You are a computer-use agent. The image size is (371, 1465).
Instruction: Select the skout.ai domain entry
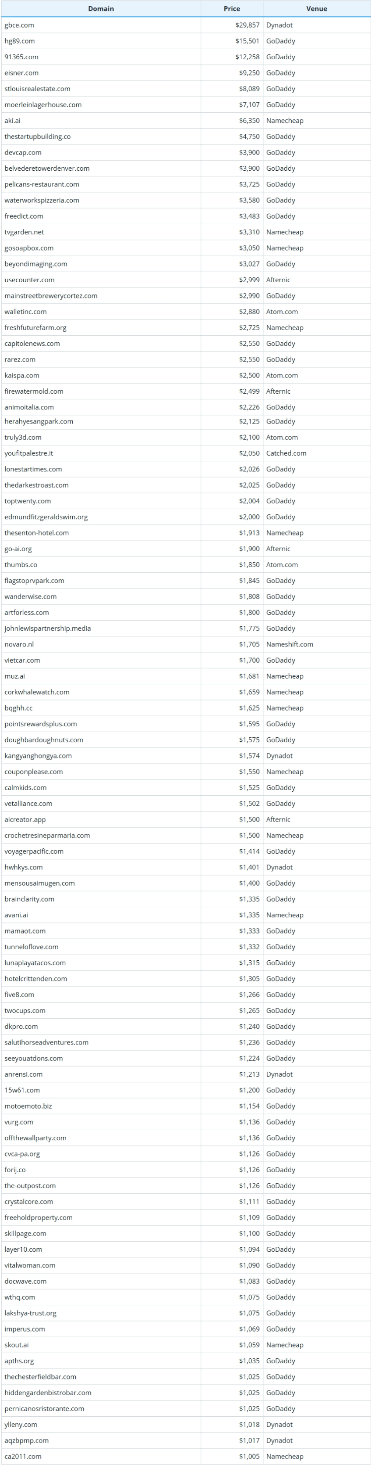click(x=16, y=1345)
